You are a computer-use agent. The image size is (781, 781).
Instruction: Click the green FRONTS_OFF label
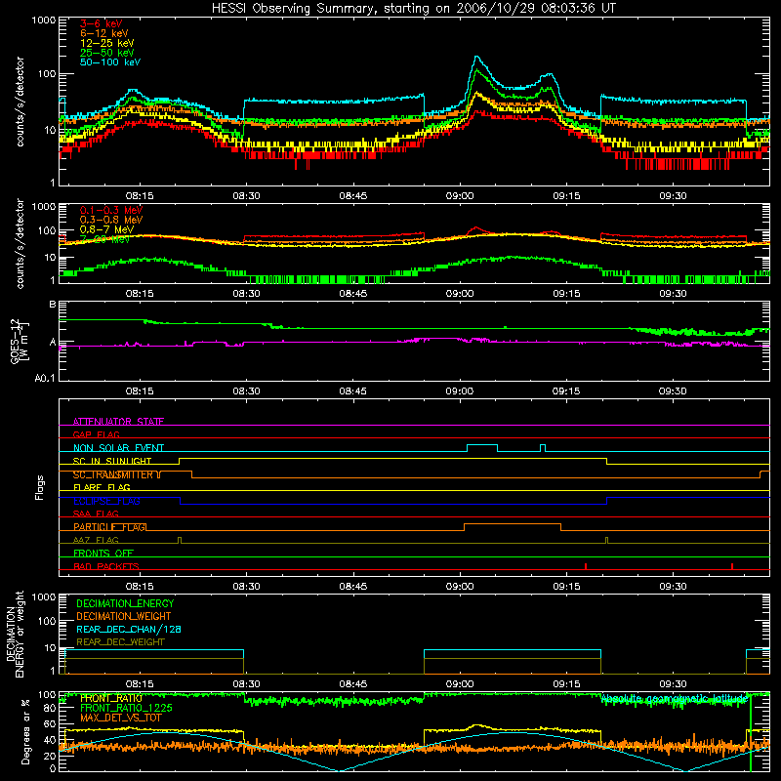103,553
